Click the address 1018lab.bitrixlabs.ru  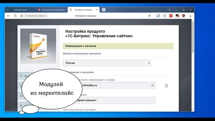(36, 16)
